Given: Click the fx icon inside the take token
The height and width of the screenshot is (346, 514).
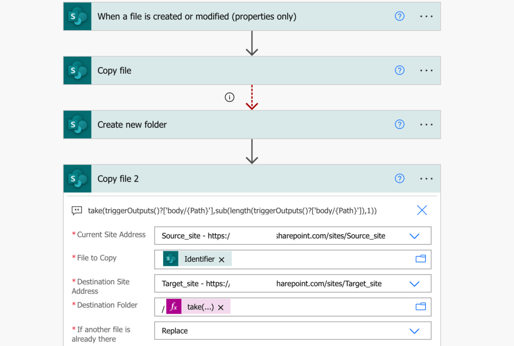Looking at the screenshot, I should pyautogui.click(x=173, y=307).
